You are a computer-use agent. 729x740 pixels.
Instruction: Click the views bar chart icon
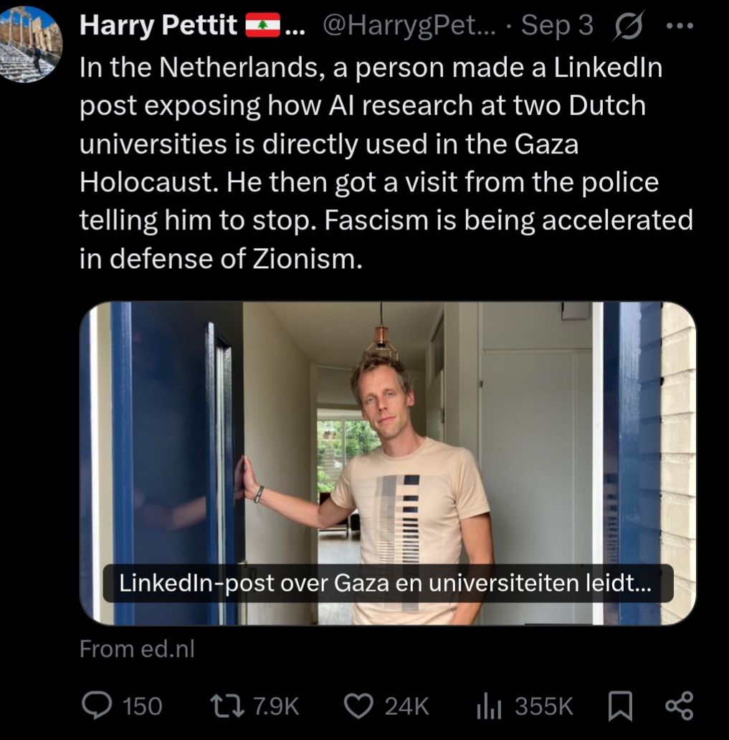(x=490, y=706)
